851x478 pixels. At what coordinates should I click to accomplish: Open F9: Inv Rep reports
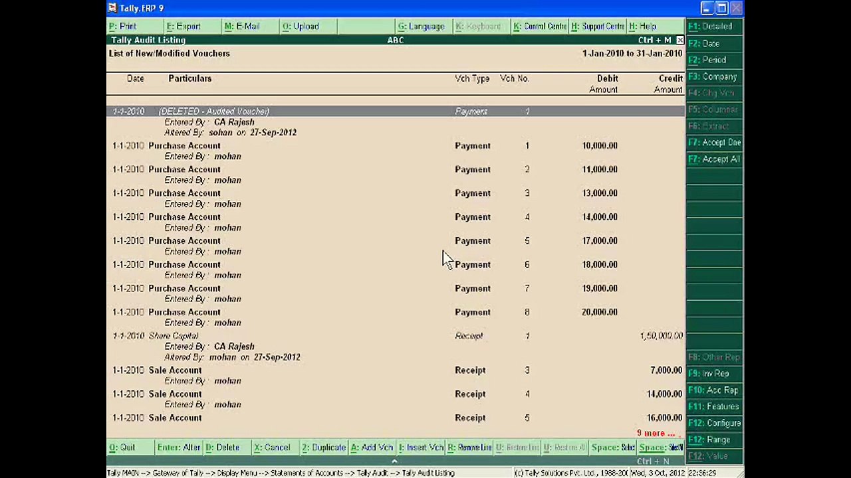[715, 374]
